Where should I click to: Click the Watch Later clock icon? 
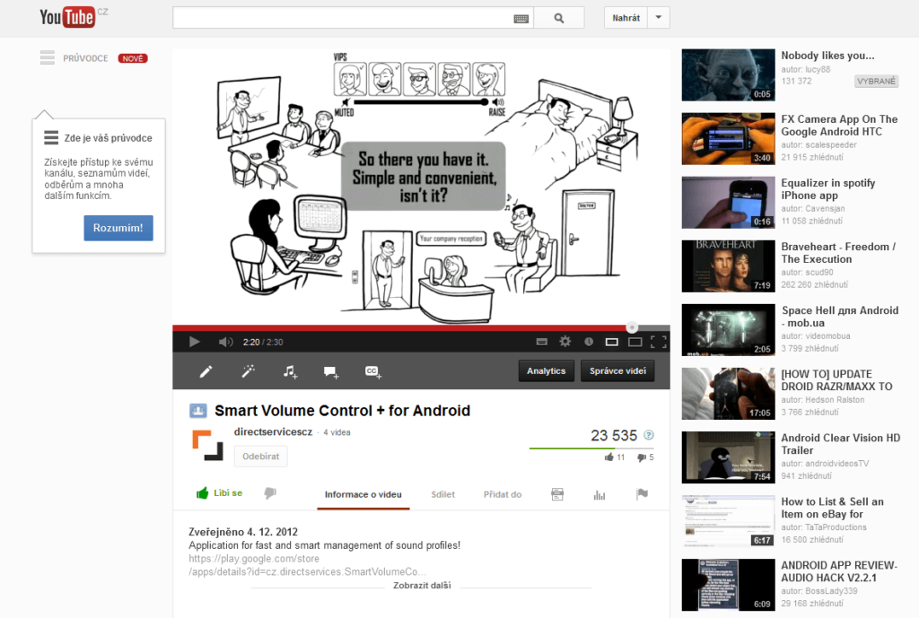coord(589,342)
